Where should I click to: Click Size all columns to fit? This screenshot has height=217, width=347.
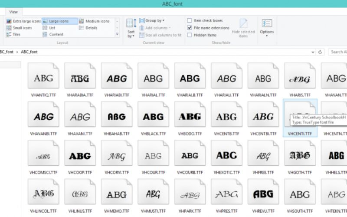(x=160, y=35)
